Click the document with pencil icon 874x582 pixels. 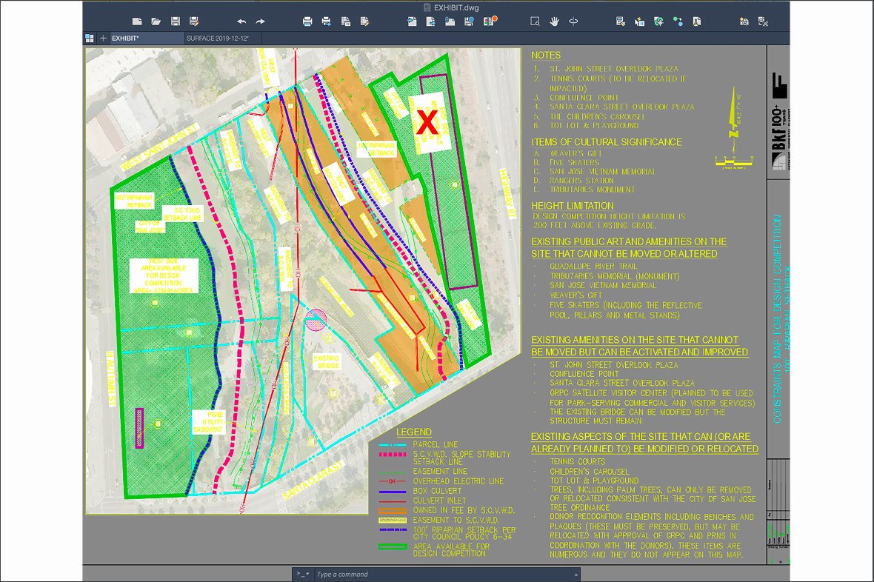pos(364,21)
